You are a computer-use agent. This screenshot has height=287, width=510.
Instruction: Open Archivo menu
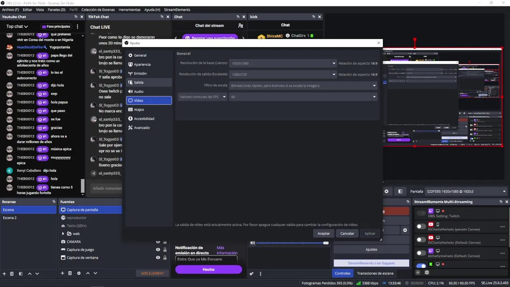[10, 10]
